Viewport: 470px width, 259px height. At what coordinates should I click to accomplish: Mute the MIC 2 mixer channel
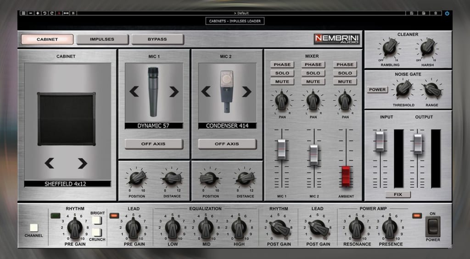click(x=313, y=82)
